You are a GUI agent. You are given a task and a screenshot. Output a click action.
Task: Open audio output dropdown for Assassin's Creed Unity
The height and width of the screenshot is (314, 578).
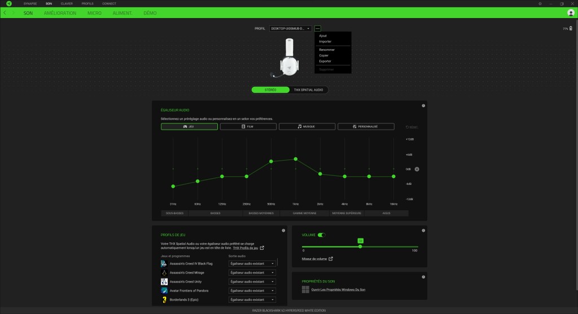click(x=252, y=282)
